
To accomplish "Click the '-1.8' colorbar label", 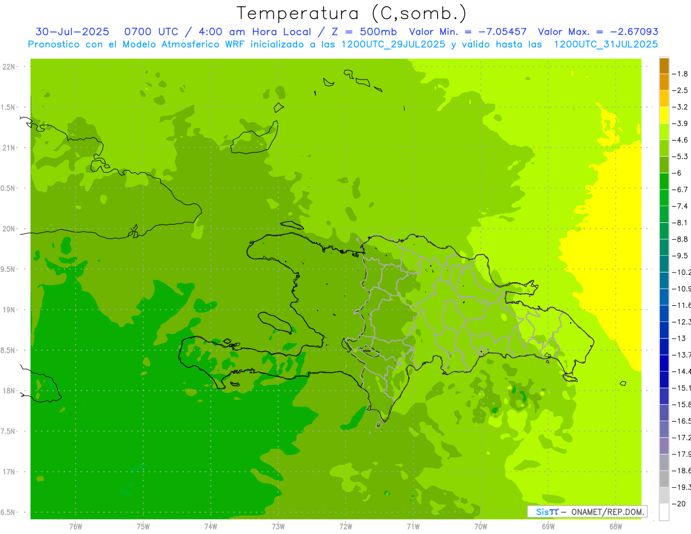I will pyautogui.click(x=681, y=74).
